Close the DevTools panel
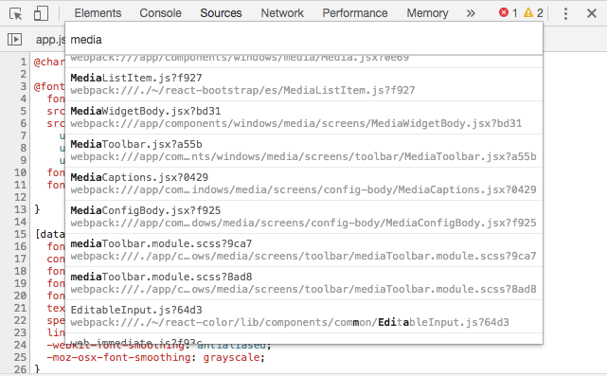 point(592,13)
